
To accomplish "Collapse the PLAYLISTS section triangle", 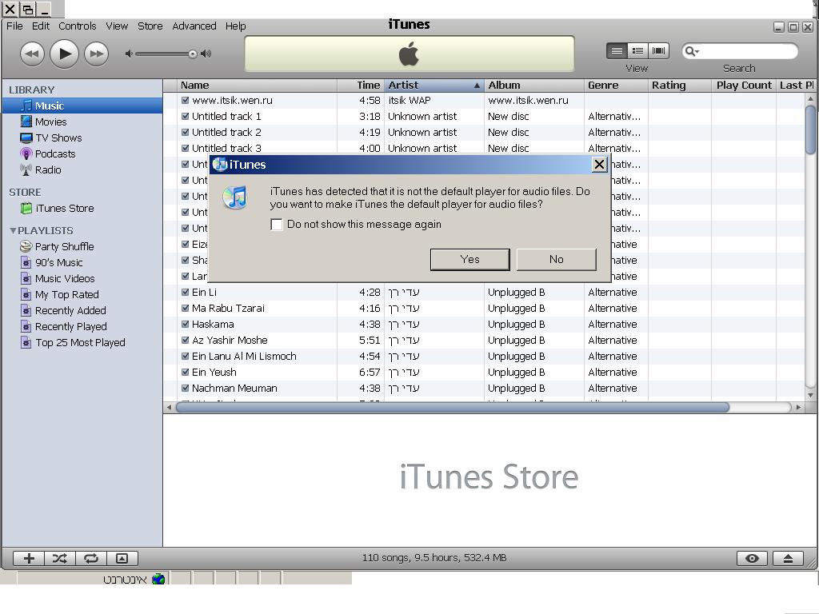I will pos(13,230).
